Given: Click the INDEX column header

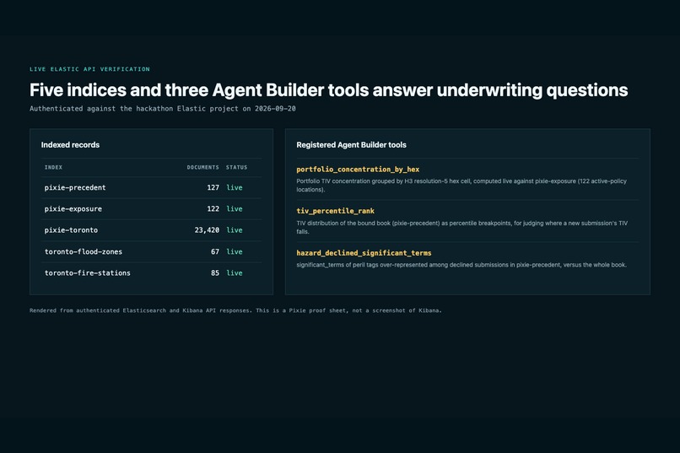Looking at the screenshot, I should click(53, 167).
